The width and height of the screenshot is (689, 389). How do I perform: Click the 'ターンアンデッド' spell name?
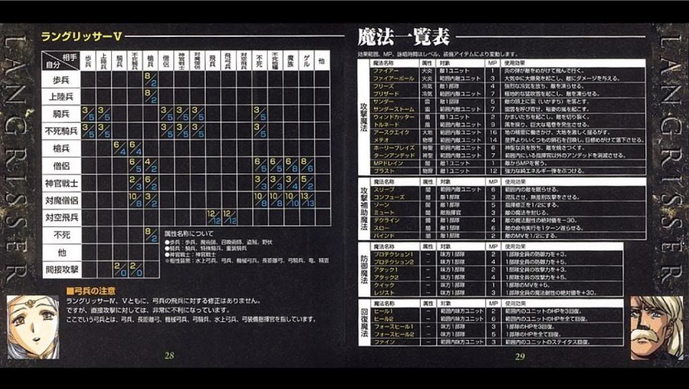393,156
